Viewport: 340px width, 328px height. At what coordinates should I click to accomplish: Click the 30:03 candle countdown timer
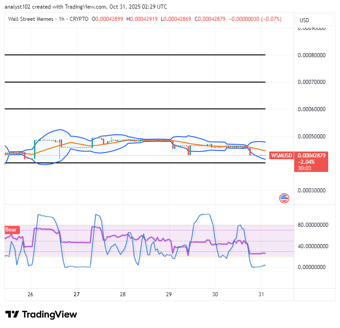[305, 168]
